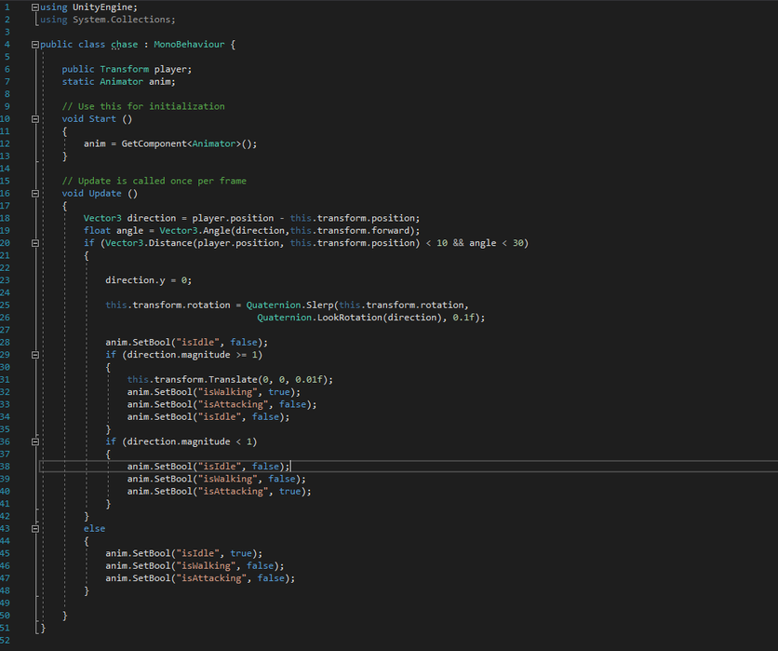Click the MonoBehaviour base class name
The width and height of the screenshot is (778, 651).
[189, 45]
